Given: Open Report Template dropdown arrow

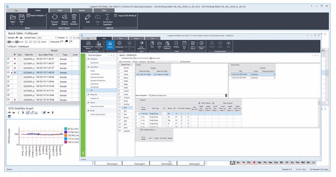Looking at the screenshot, I should click(226, 95).
